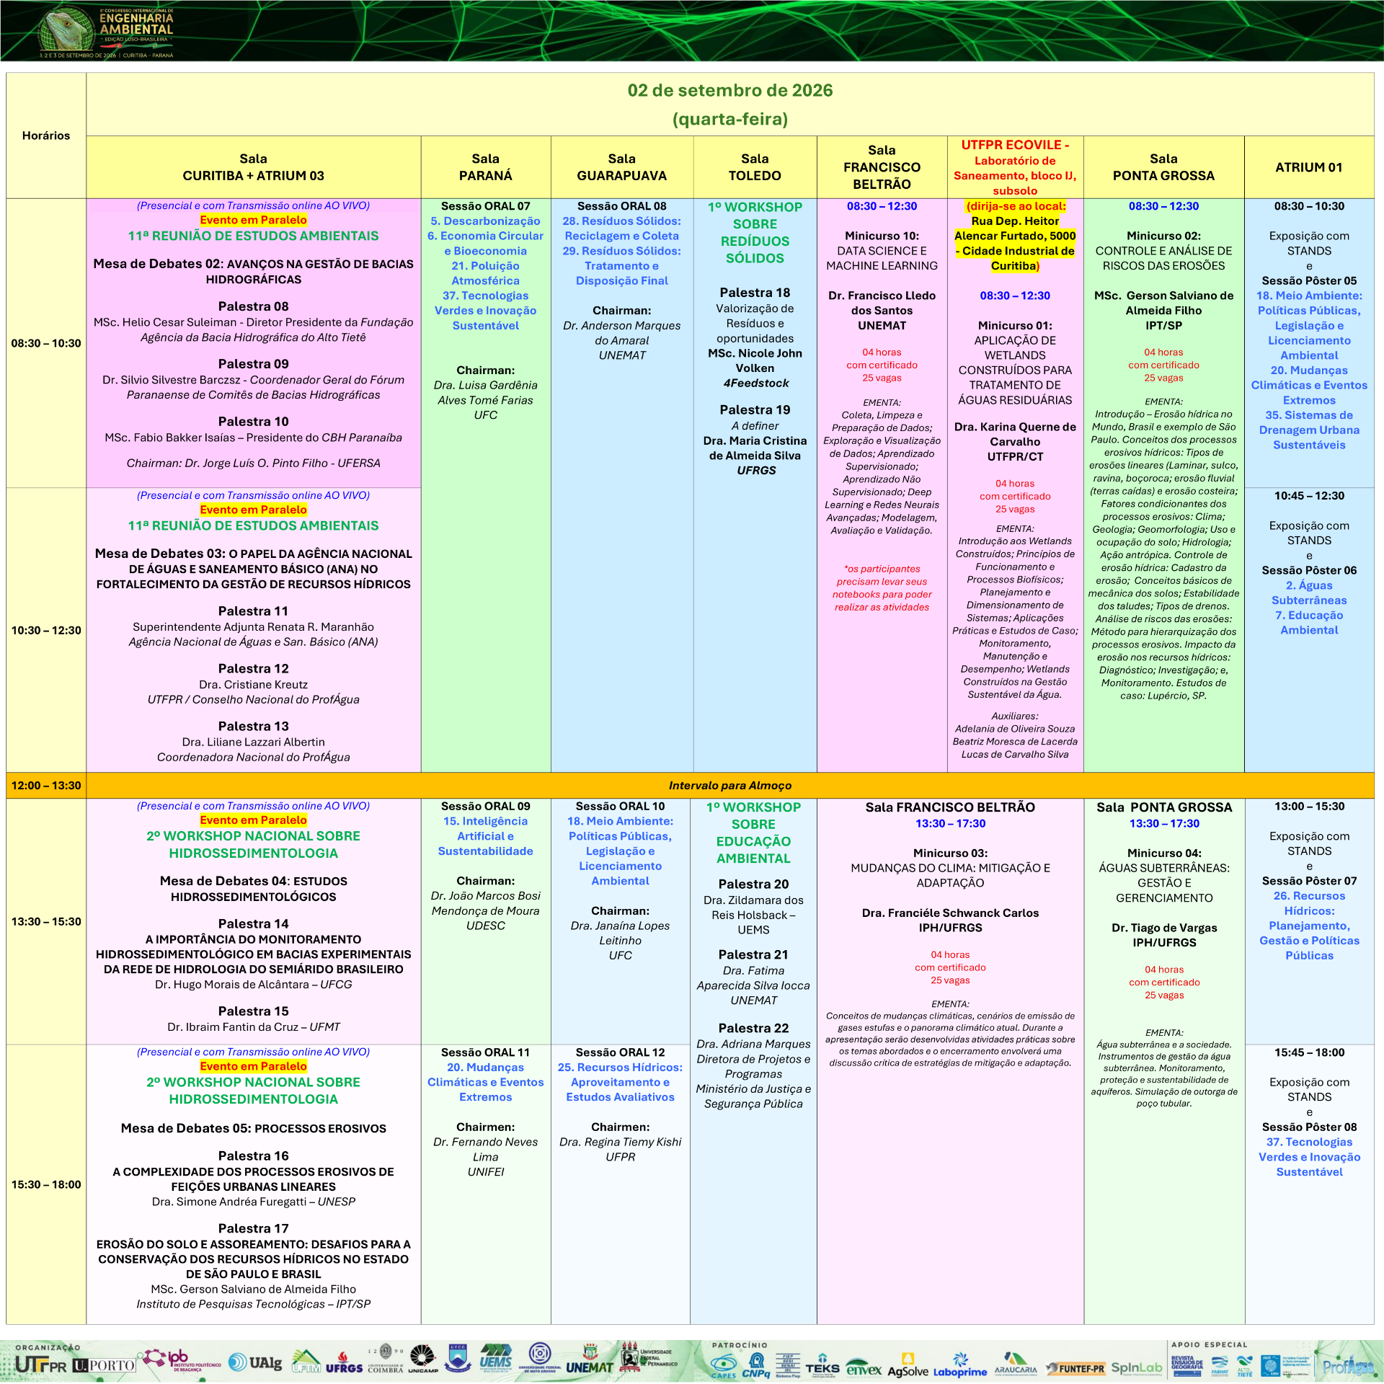Click the envex sponsor logo
The image size is (1384, 1384).
click(x=864, y=1368)
